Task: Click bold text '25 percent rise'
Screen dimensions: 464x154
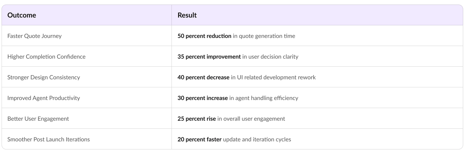Action: coord(197,119)
